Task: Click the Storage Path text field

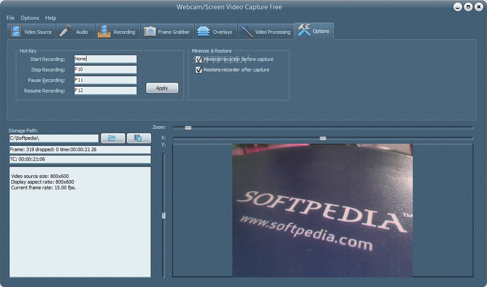Action: pyautogui.click(x=54, y=138)
